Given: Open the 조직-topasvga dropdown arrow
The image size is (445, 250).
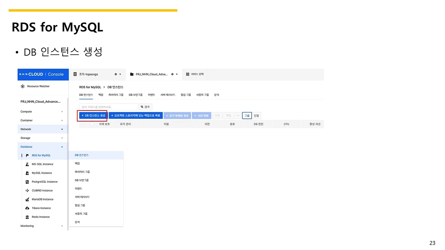Looking at the screenshot, I should [x=120, y=74].
